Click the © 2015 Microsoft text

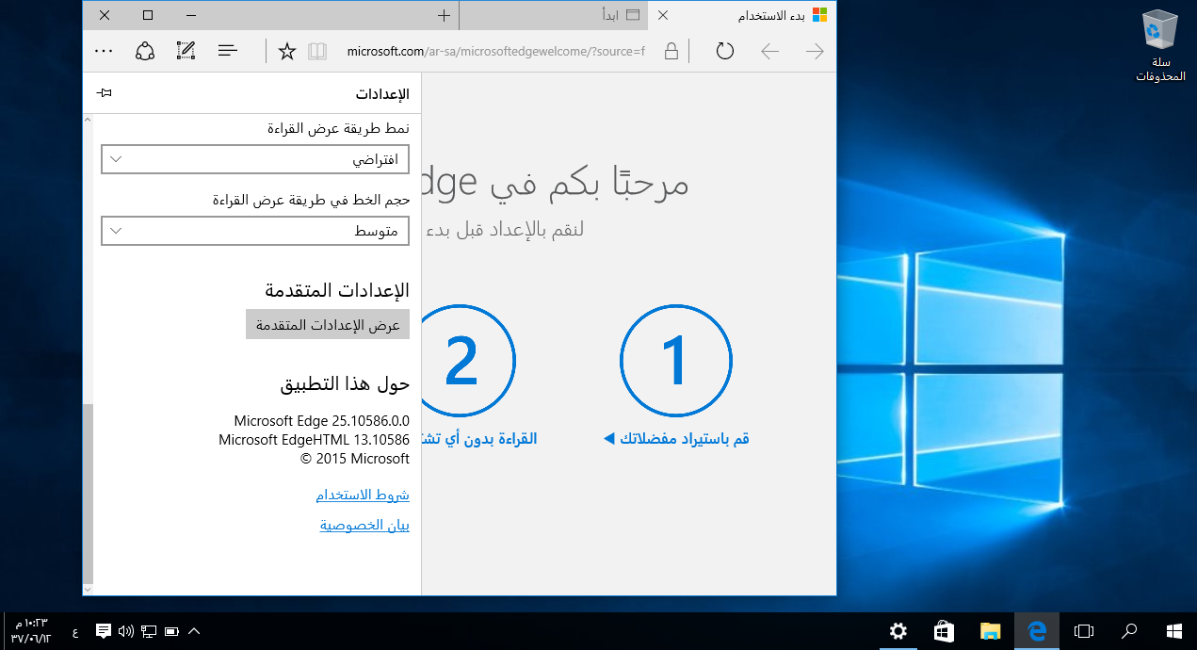click(x=355, y=459)
